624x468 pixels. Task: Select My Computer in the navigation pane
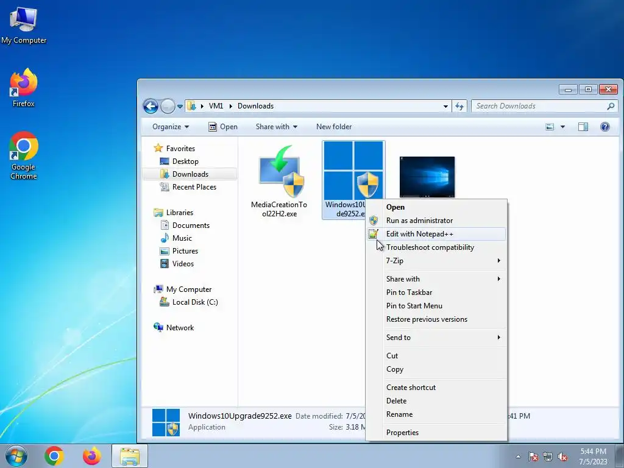click(x=189, y=289)
